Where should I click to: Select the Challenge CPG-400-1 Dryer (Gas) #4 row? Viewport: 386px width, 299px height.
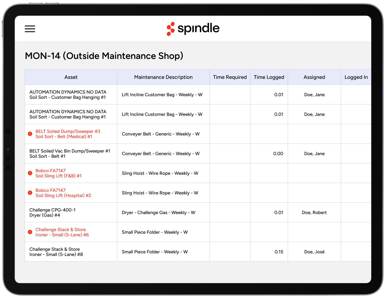point(52,212)
